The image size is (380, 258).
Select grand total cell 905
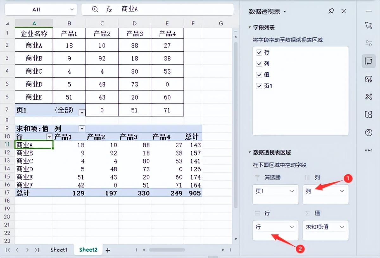(193, 193)
